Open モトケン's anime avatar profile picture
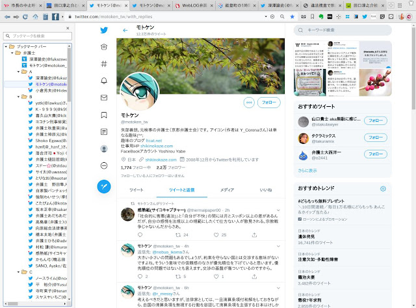 click(x=140, y=92)
